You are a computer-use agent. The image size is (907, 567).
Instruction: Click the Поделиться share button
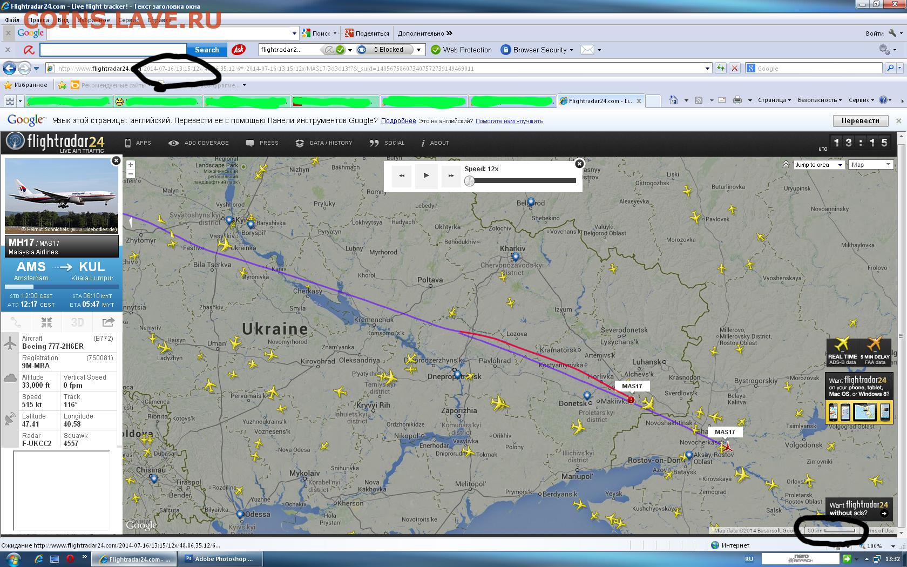click(367, 33)
